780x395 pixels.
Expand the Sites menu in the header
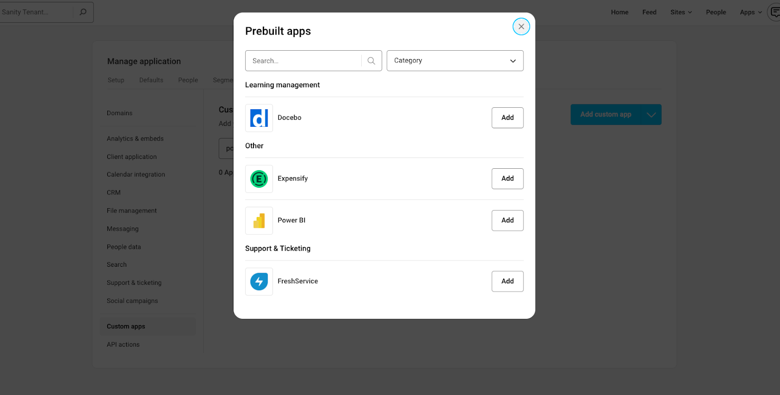click(681, 12)
